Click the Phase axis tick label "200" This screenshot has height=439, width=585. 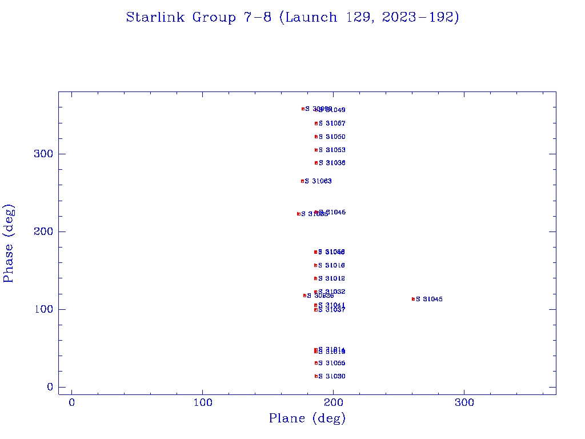[x=43, y=232]
